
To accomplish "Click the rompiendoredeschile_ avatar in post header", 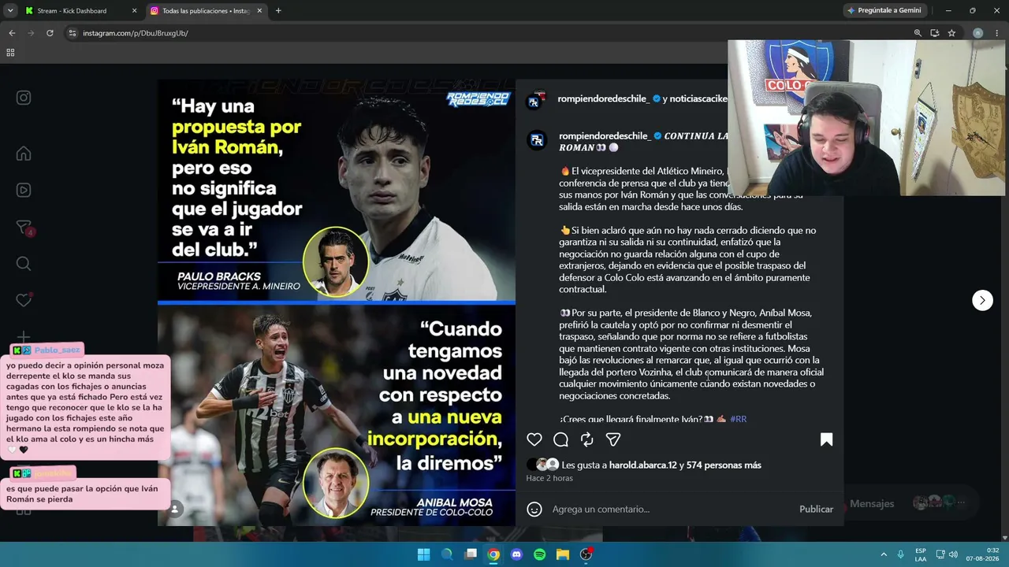I will (536, 100).
